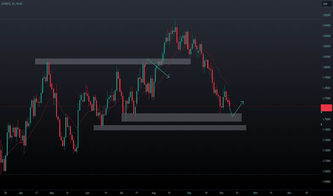Image resolution: width=333 pixels, height=196 pixels.
Task: Click the 20 date label on the time axis
Action: tap(5, 193)
